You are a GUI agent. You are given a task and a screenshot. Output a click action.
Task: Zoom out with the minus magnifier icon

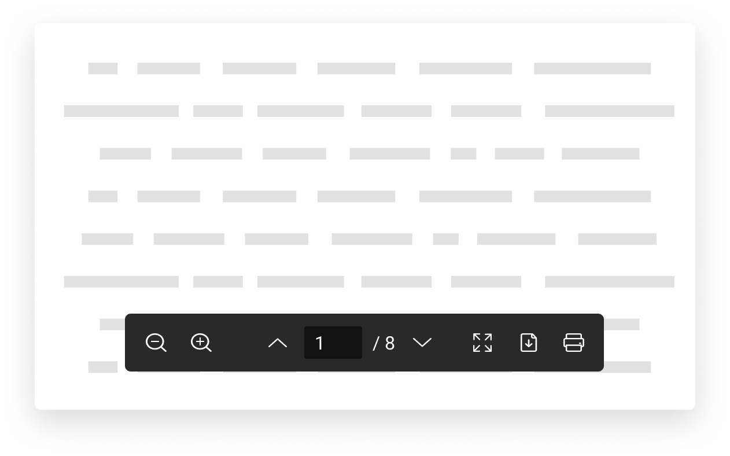tap(156, 343)
